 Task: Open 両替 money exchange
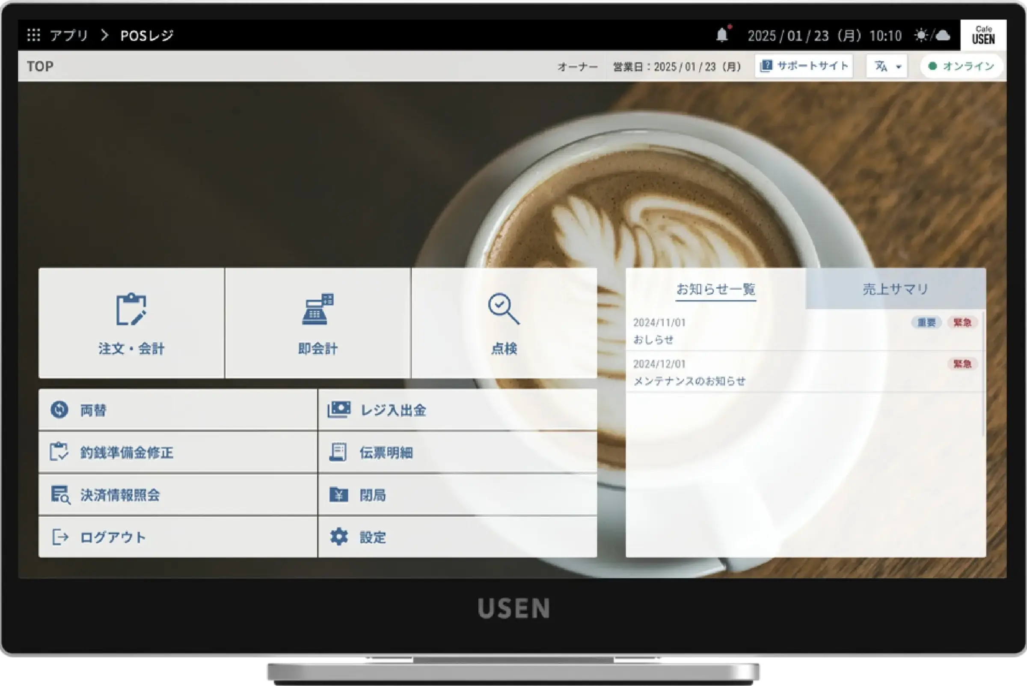178,410
